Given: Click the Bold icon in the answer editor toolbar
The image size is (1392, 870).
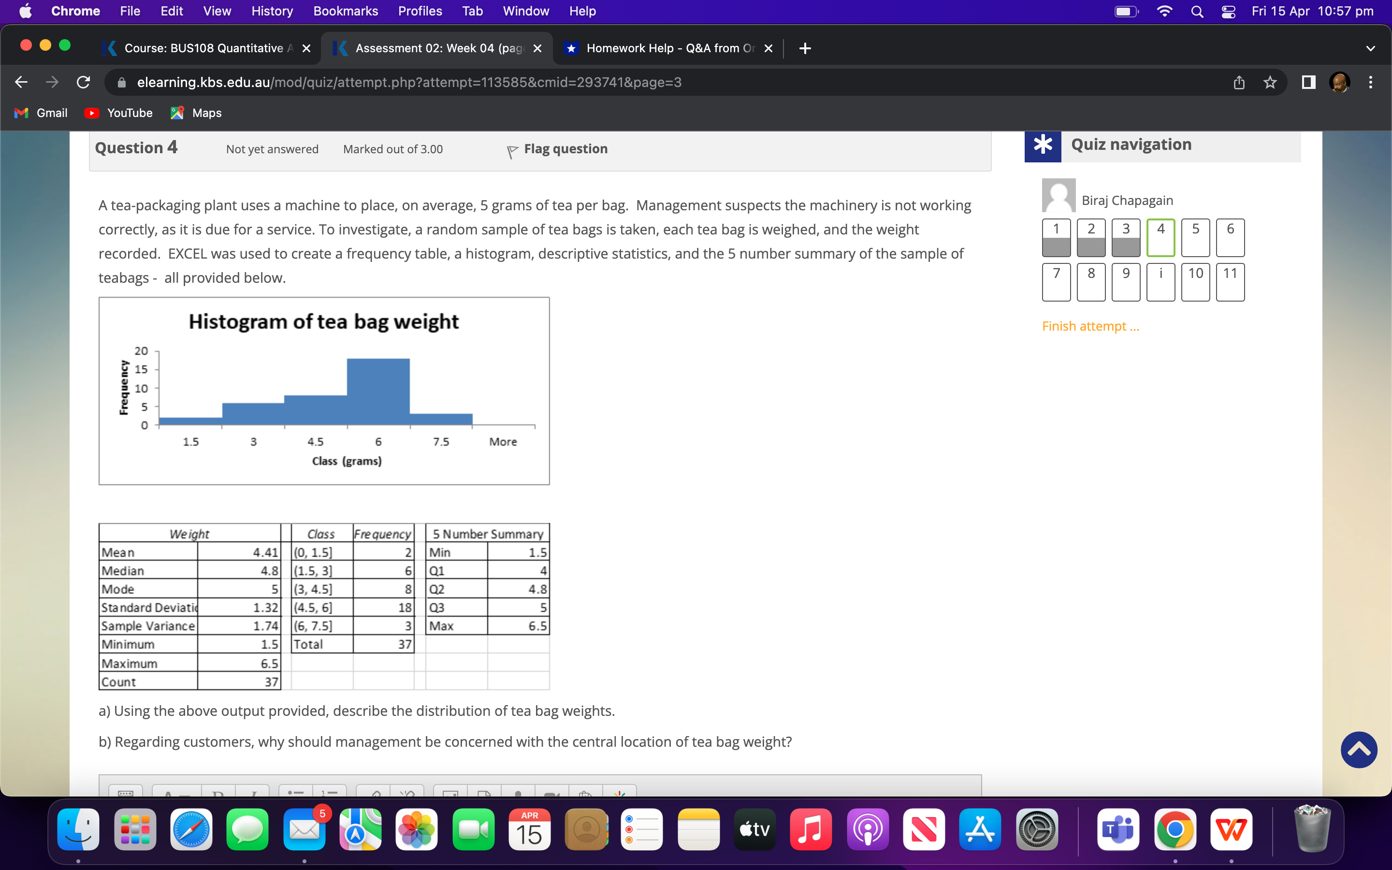Looking at the screenshot, I should [x=217, y=796].
